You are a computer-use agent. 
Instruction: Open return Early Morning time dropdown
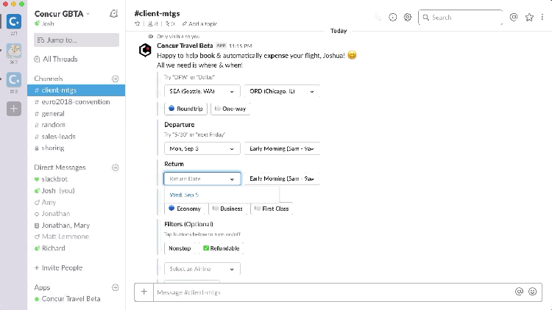282,179
